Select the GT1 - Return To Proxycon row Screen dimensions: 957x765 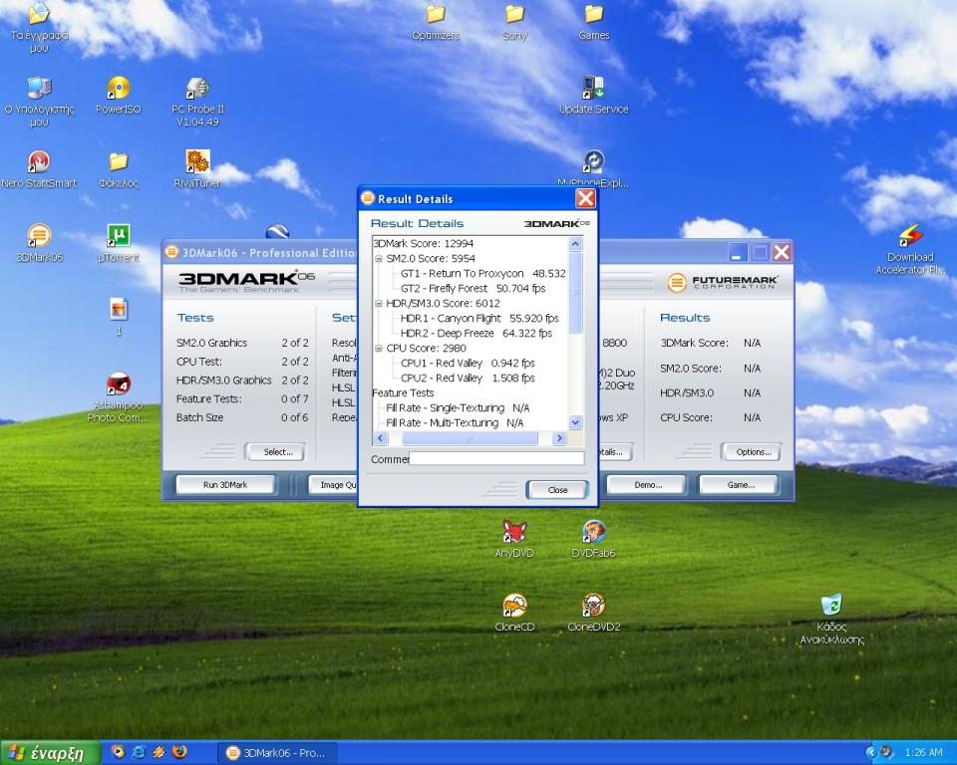pyautogui.click(x=483, y=273)
